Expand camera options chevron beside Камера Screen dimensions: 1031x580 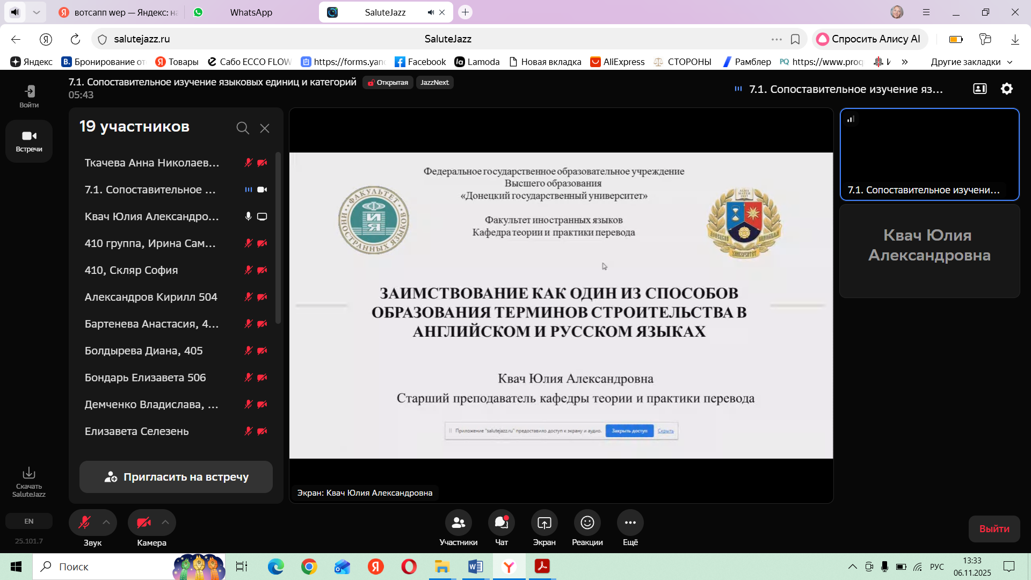pos(165,523)
